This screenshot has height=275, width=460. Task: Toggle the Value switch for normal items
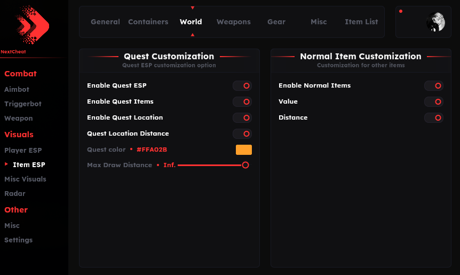434,101
